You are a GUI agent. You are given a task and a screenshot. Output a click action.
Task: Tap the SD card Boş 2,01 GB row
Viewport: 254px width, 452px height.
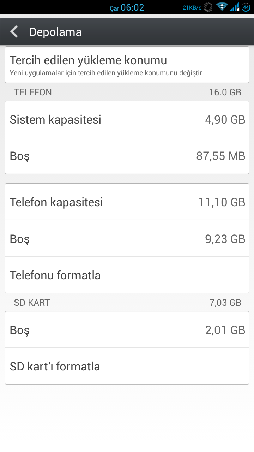coord(127,330)
